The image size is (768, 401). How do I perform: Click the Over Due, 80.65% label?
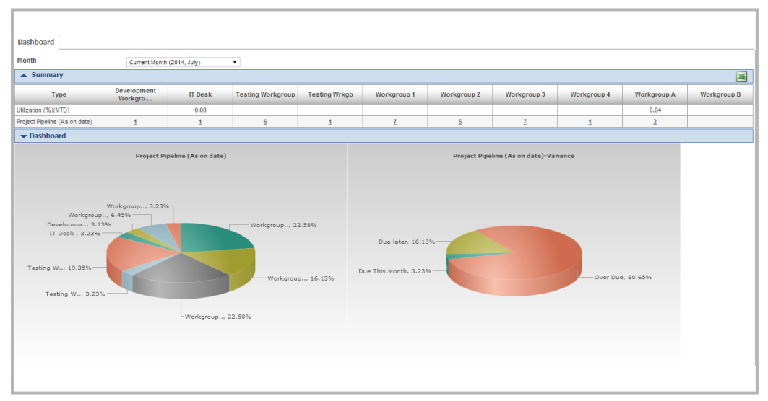click(x=623, y=277)
